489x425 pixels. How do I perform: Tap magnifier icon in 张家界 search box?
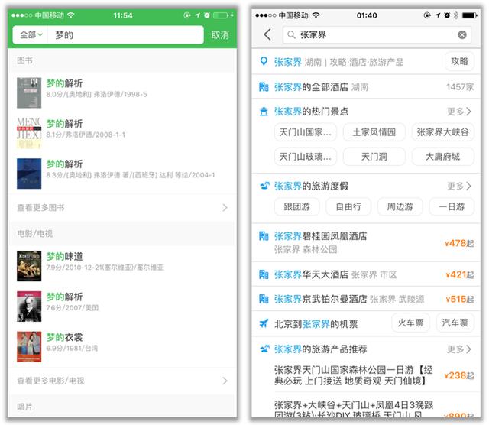click(x=291, y=34)
